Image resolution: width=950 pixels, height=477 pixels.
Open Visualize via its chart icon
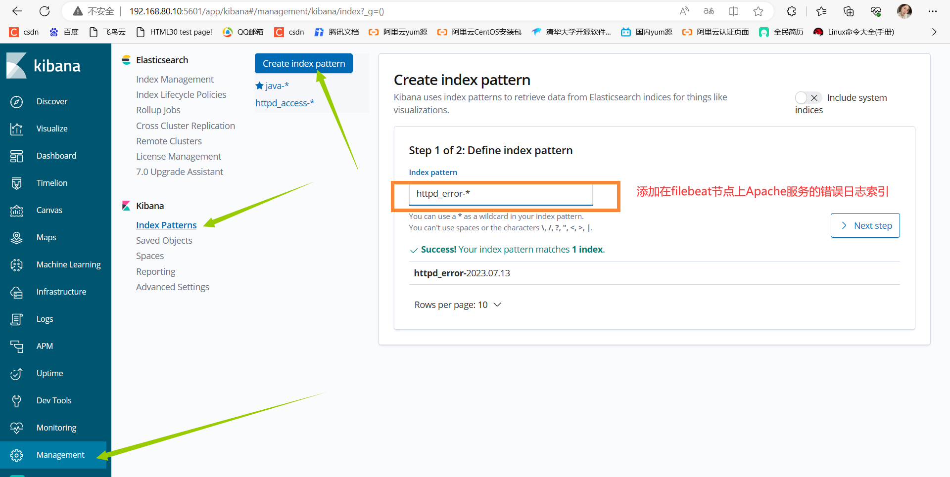pyautogui.click(x=17, y=129)
